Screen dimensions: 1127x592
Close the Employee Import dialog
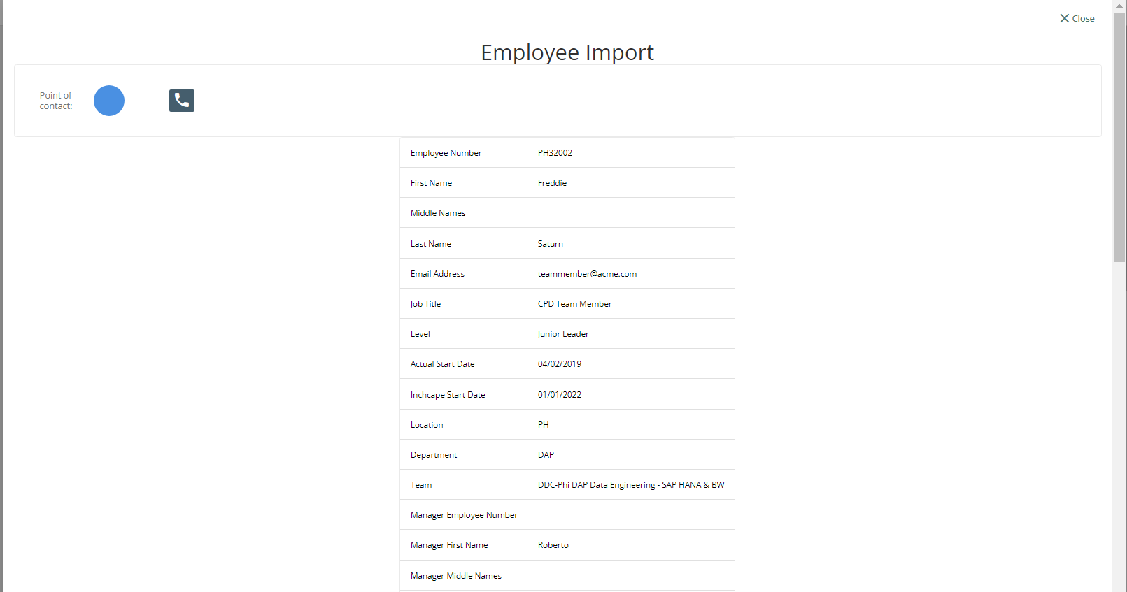[1077, 18]
